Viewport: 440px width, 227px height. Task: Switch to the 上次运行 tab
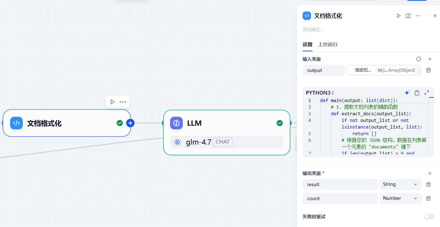(x=328, y=44)
